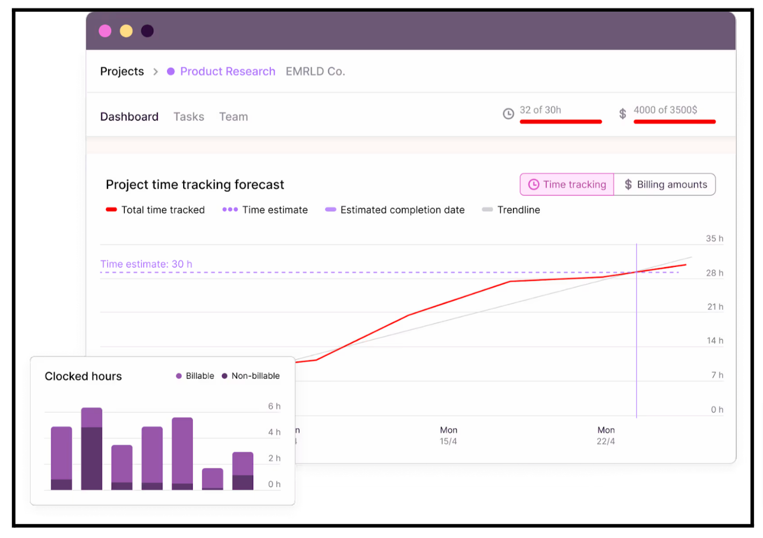Open Projects via the breadcrumb link
This screenshot has width=763, height=538.
[x=122, y=71]
